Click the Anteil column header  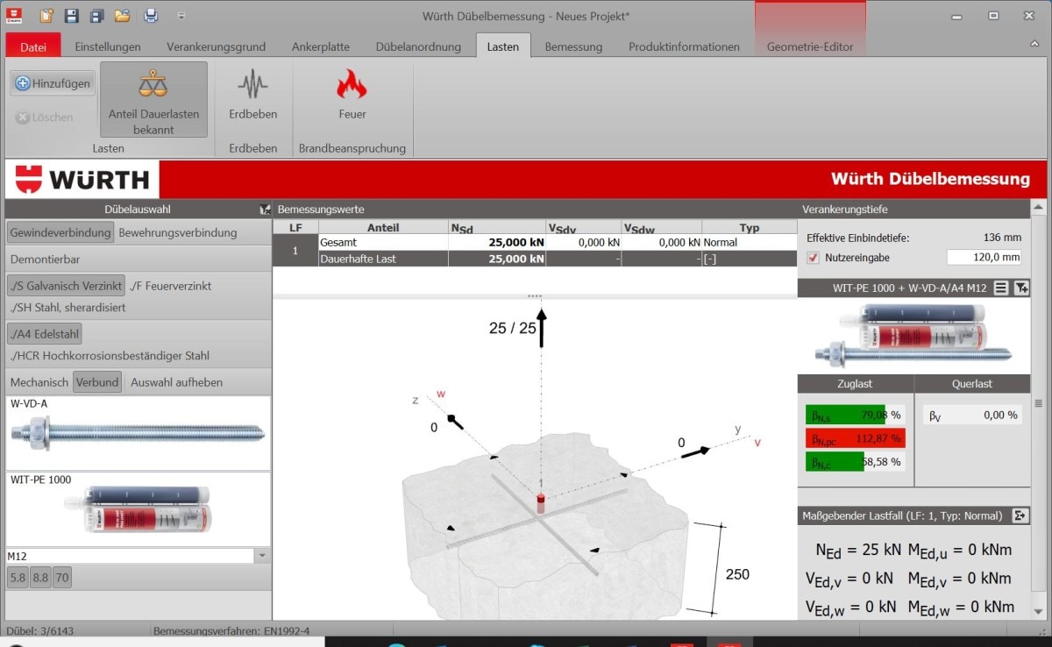click(383, 228)
